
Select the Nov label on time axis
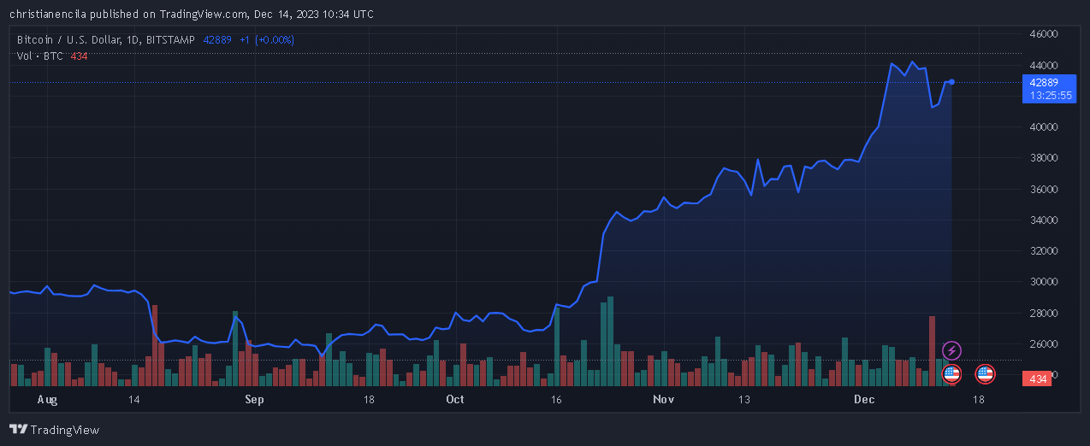[664, 399]
